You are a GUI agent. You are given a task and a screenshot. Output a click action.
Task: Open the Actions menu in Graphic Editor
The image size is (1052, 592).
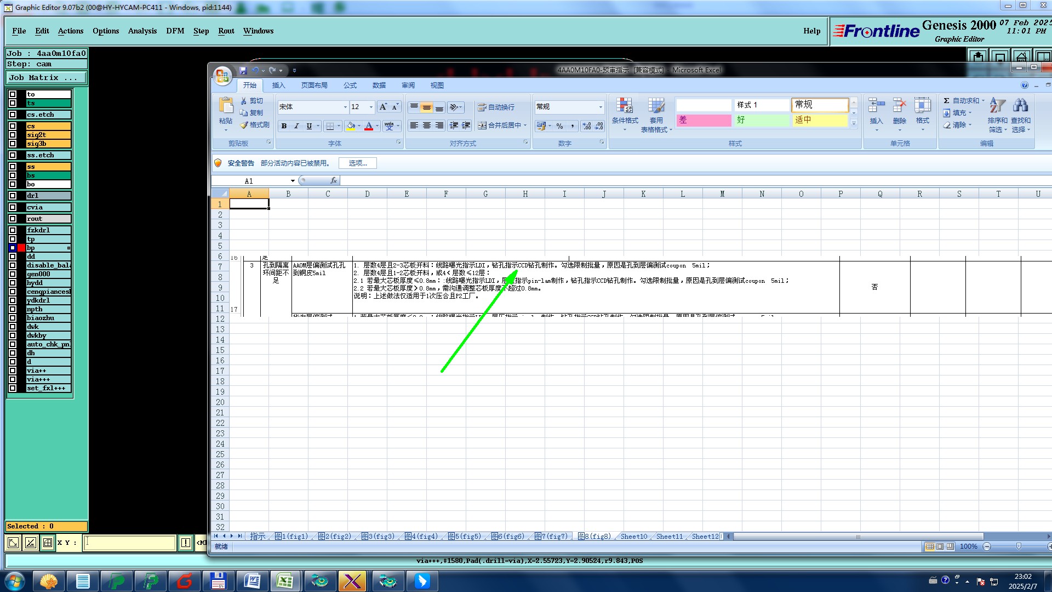71,31
